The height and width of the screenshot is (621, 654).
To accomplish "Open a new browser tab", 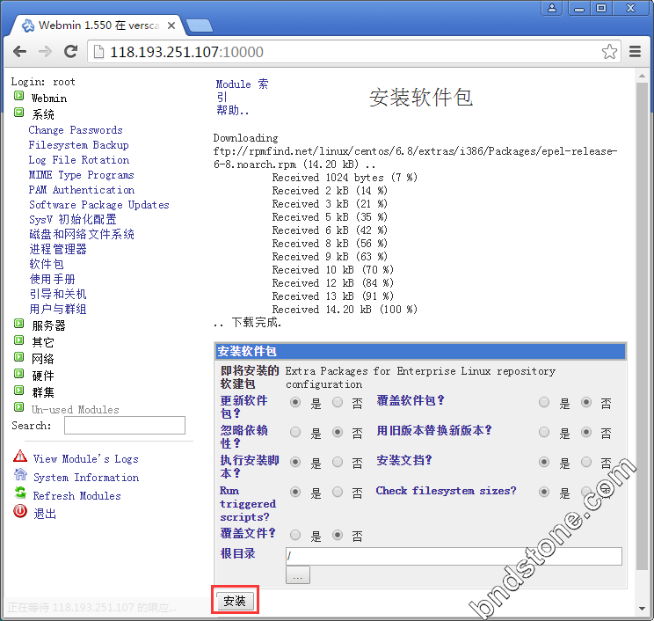I will coord(199,26).
